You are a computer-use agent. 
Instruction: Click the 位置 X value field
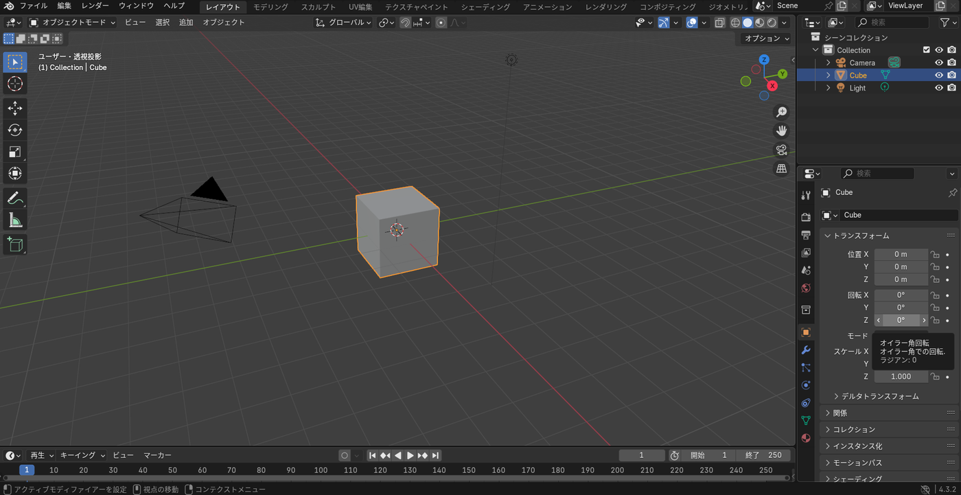click(901, 254)
